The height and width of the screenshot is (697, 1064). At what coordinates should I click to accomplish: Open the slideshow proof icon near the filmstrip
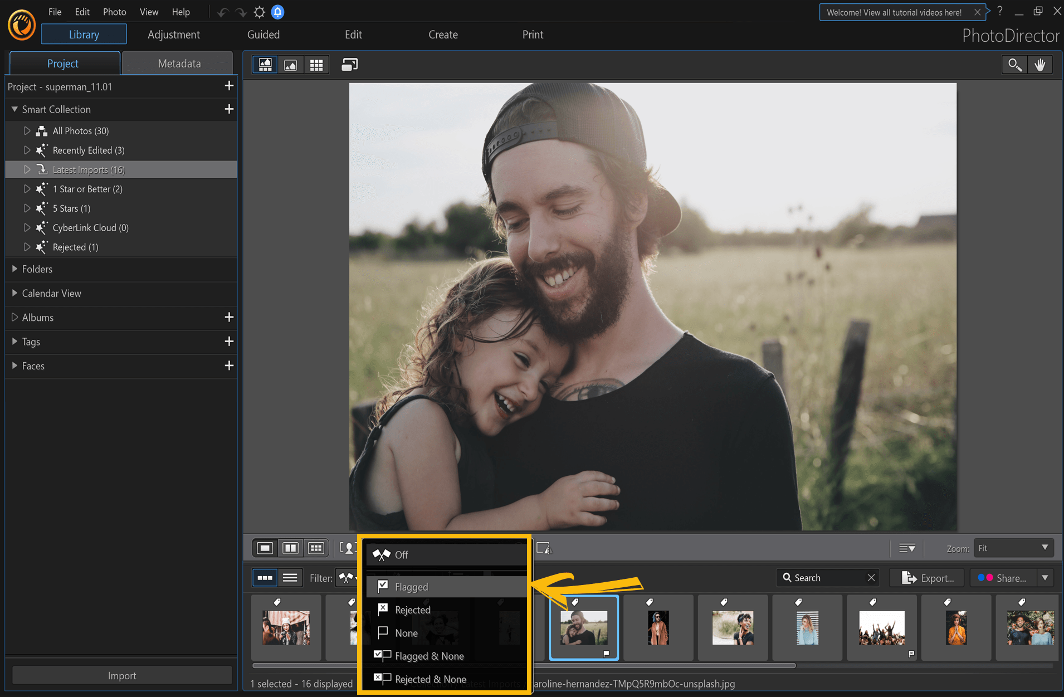[544, 548]
